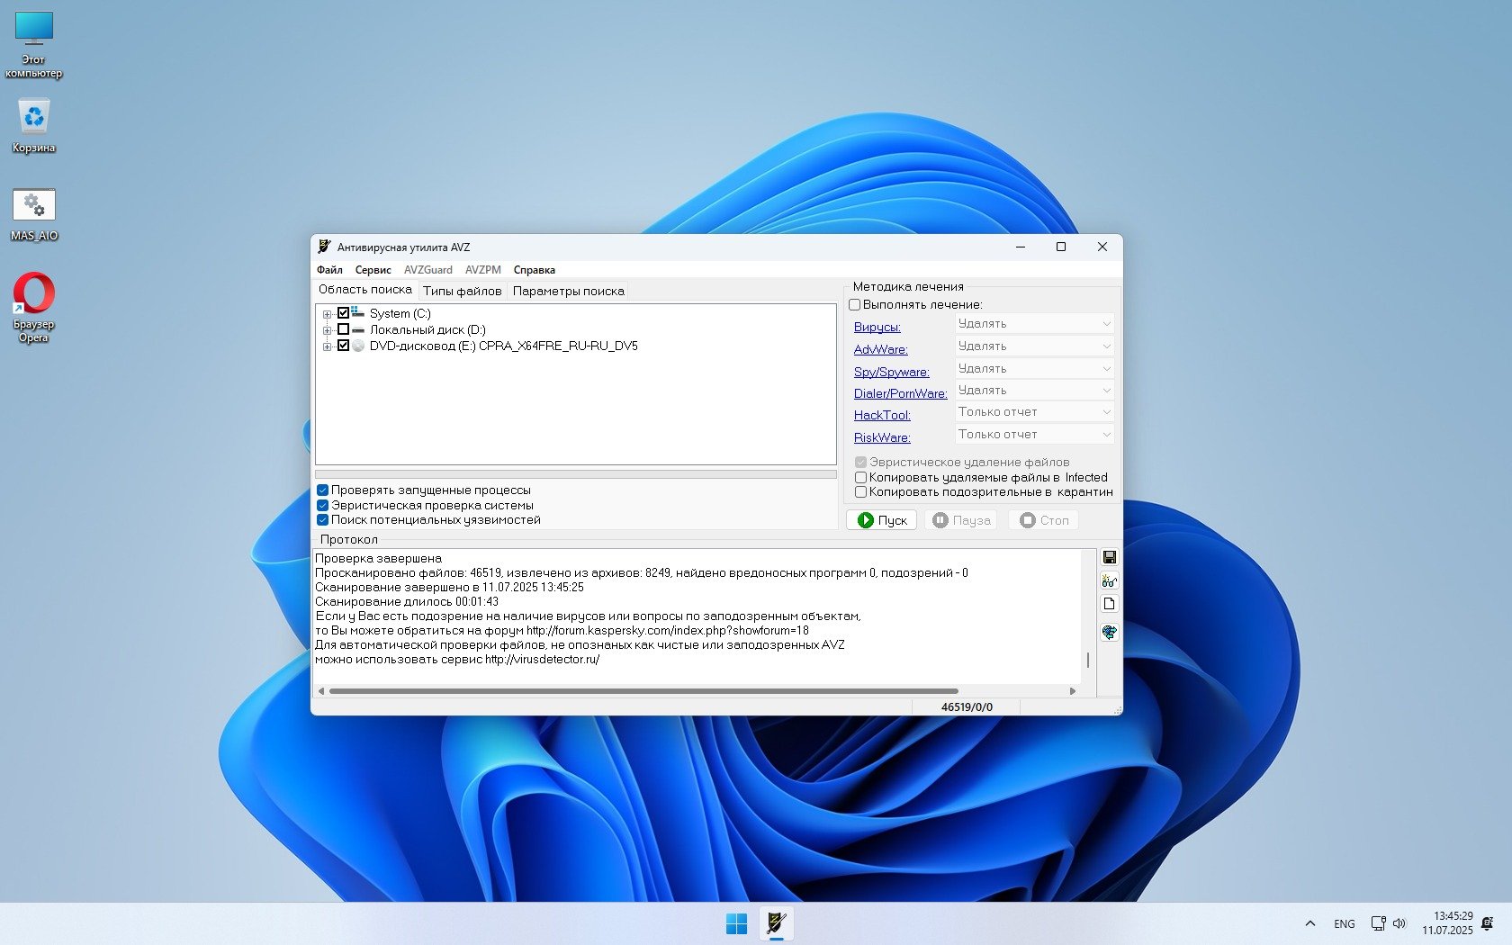Open the Вирусы action dropdown
This screenshot has height=945, width=1512.
[1034, 324]
